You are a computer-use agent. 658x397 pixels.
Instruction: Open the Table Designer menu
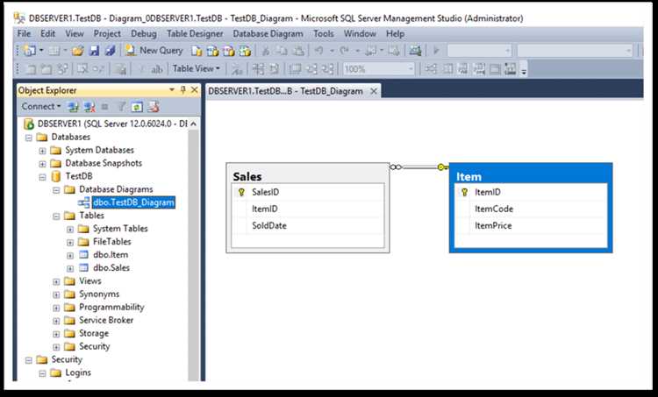195,33
